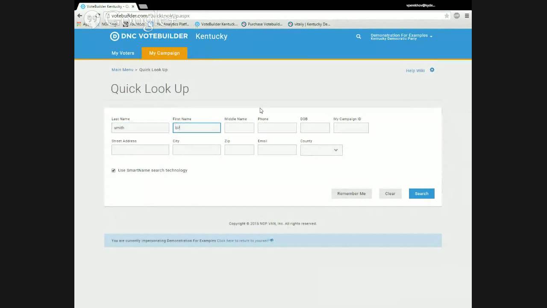Click the Remember Me button

(x=351, y=193)
